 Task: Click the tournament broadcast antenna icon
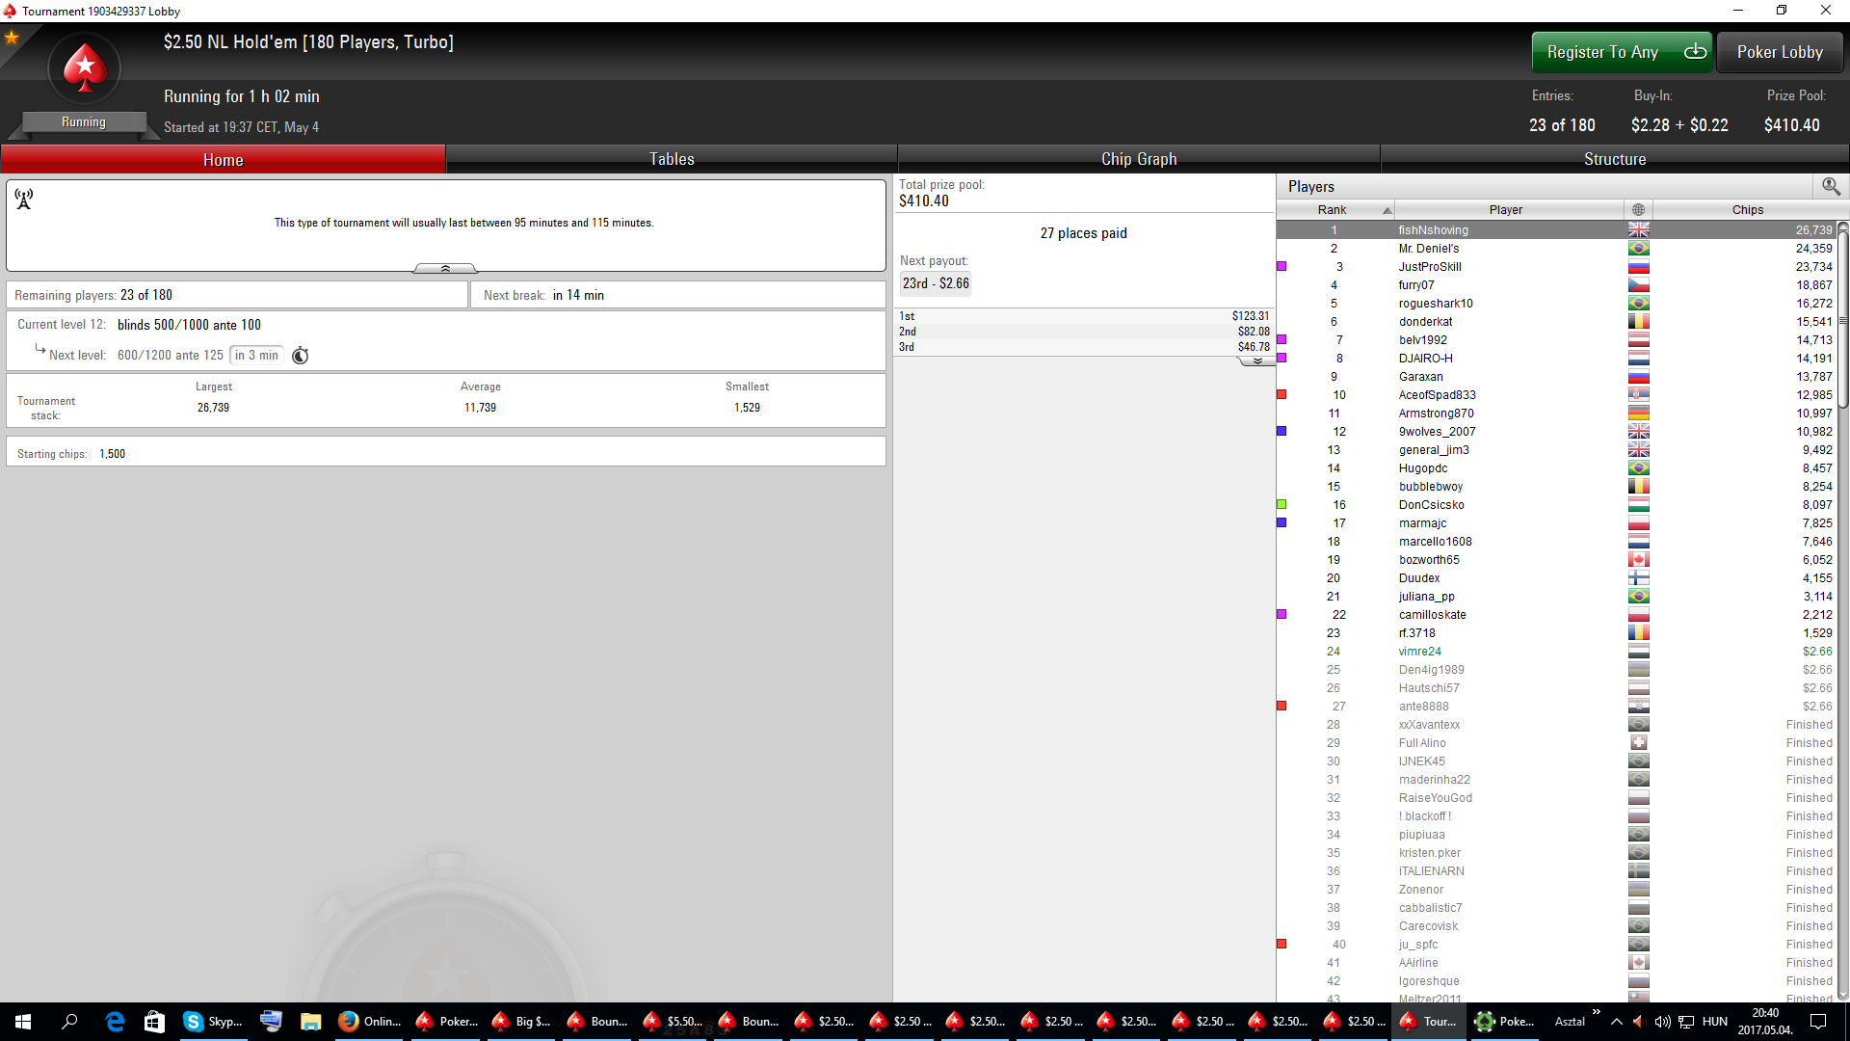24,199
